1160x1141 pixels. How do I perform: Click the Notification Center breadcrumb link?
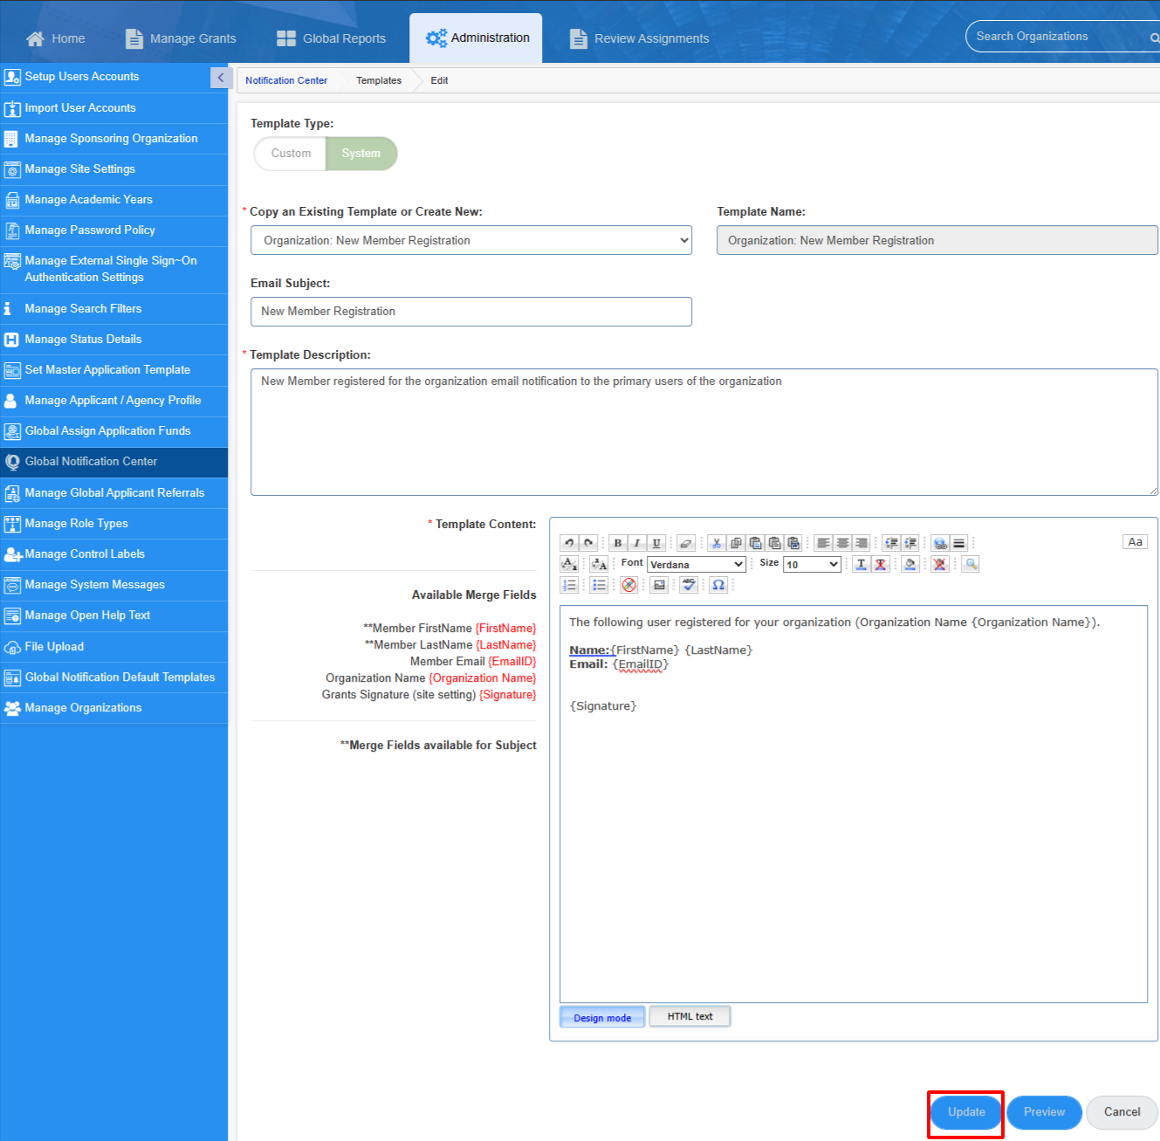pyautogui.click(x=286, y=80)
